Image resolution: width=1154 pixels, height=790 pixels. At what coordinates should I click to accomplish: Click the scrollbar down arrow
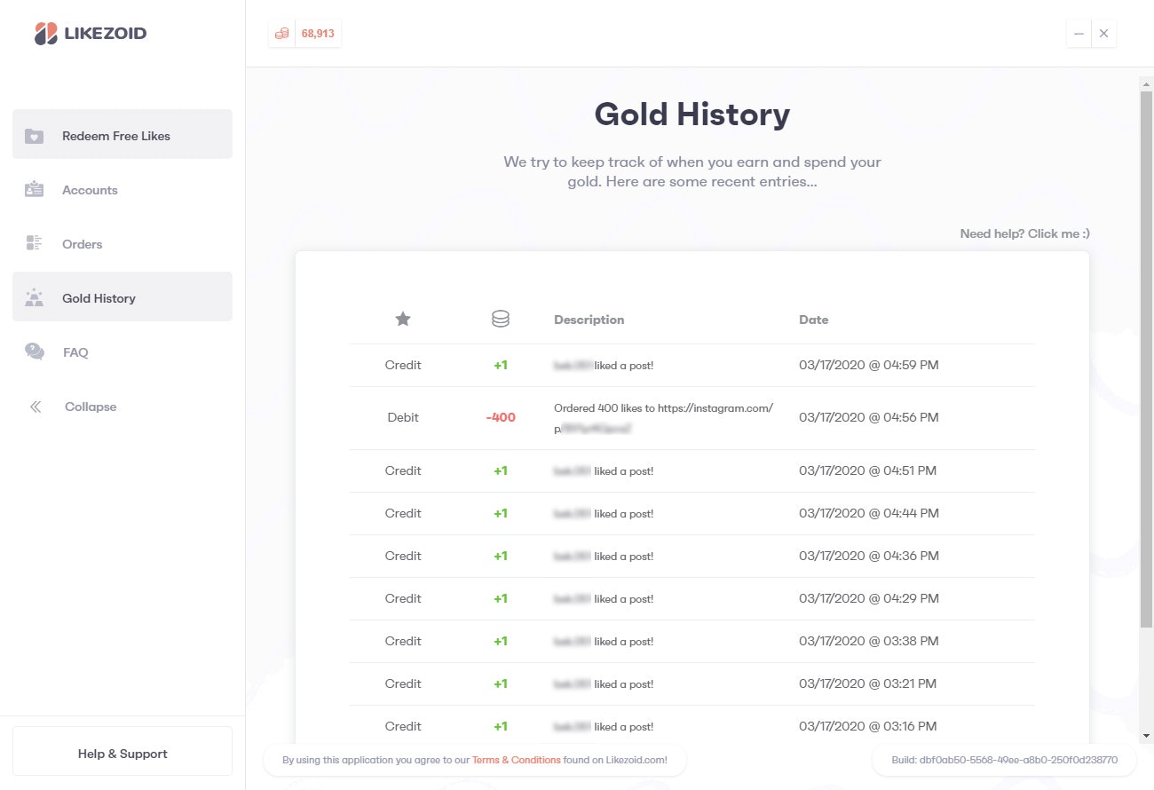(1146, 736)
